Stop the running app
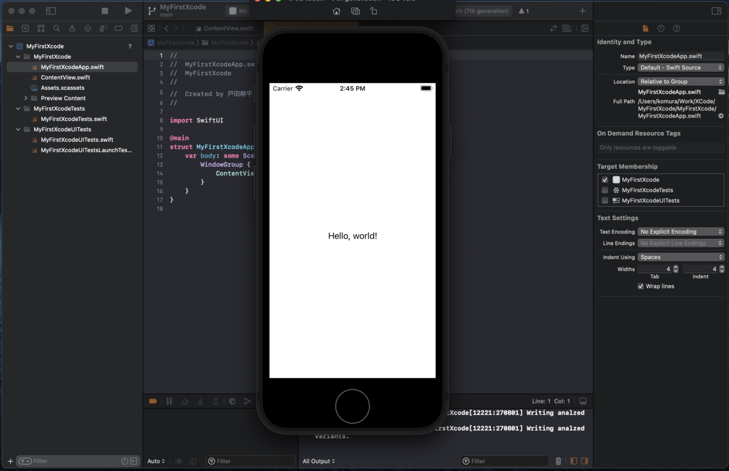Screen dimensions: 729x471 105,11
